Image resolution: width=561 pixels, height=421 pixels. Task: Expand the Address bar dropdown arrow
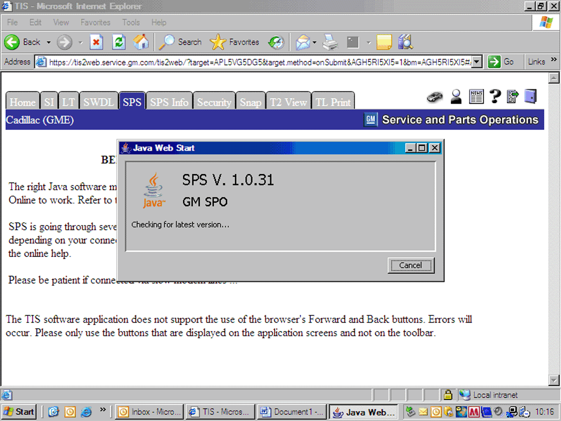click(477, 62)
